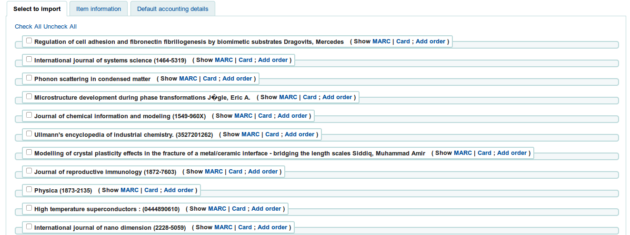630x235 pixels.
Task: Select the Select to import tab
Action: click(x=37, y=9)
